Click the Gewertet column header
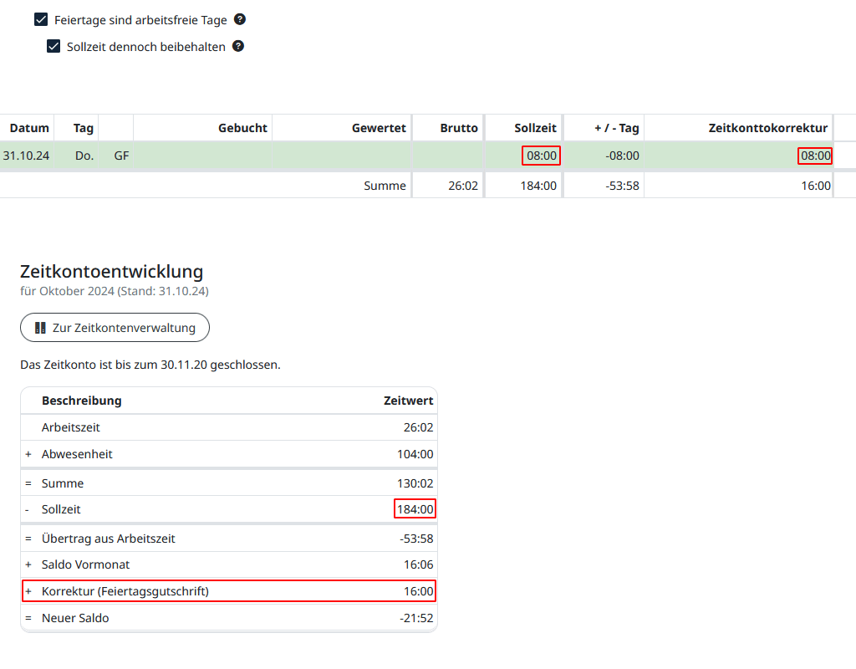Screen dimensions: 856x669 [x=379, y=128]
